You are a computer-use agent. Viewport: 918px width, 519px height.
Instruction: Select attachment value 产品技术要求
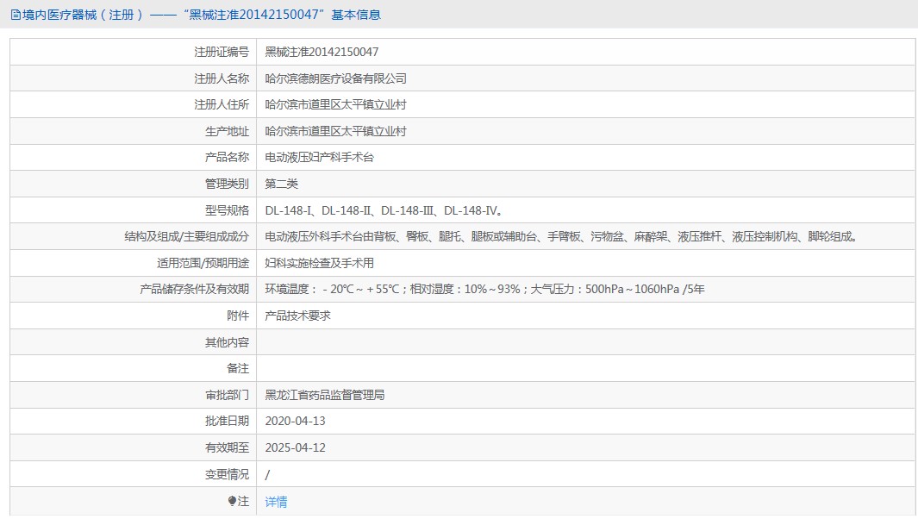297,316
